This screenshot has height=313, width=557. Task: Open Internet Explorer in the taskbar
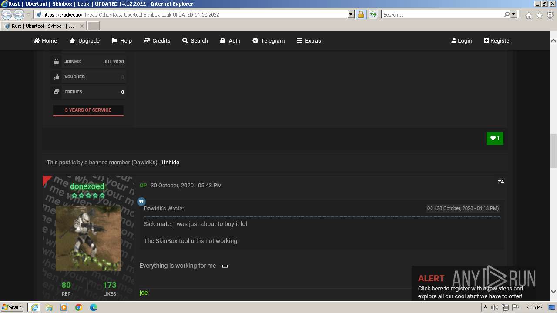(x=34, y=307)
